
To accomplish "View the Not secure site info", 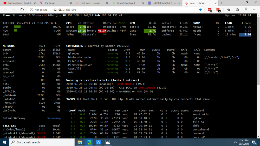I will click(39, 10).
